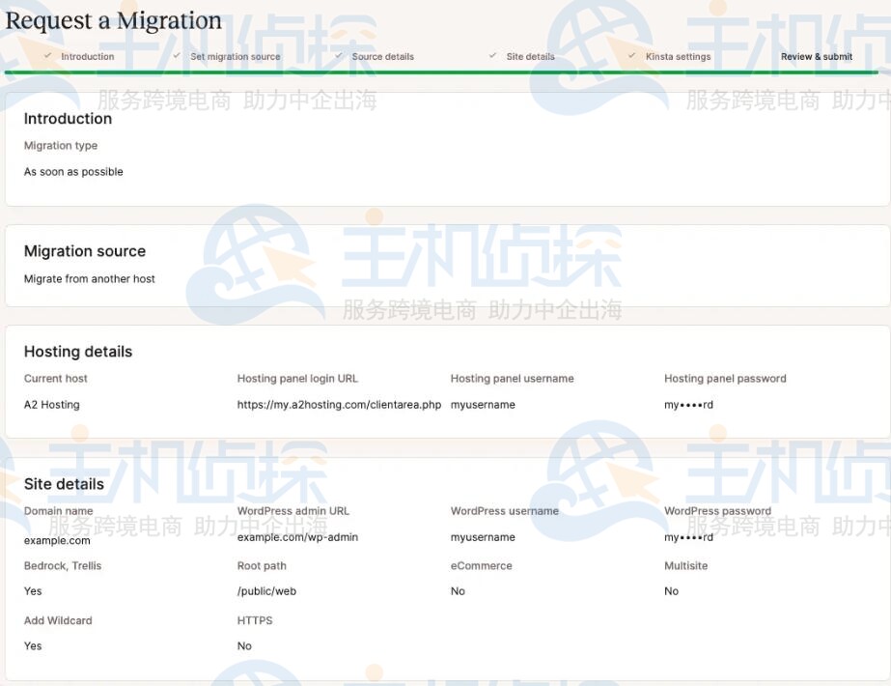Select the Review & submit step

click(x=816, y=57)
